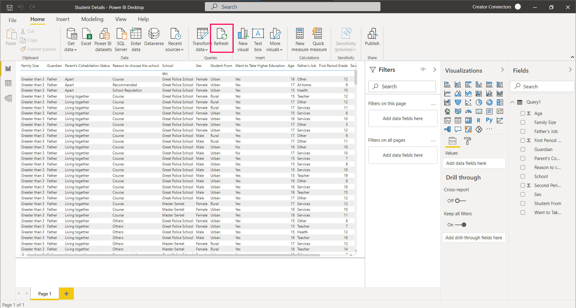Collapse the Query1 table in Fields

point(512,102)
